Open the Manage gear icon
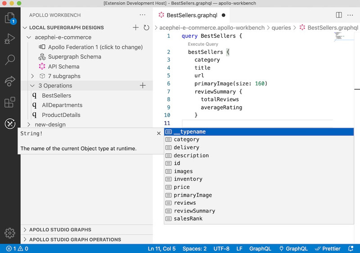The image size is (360, 253). pos(10,233)
